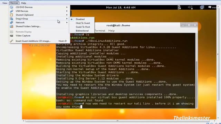
Task: Click the muted volume speaker icon
Action: point(190,7)
